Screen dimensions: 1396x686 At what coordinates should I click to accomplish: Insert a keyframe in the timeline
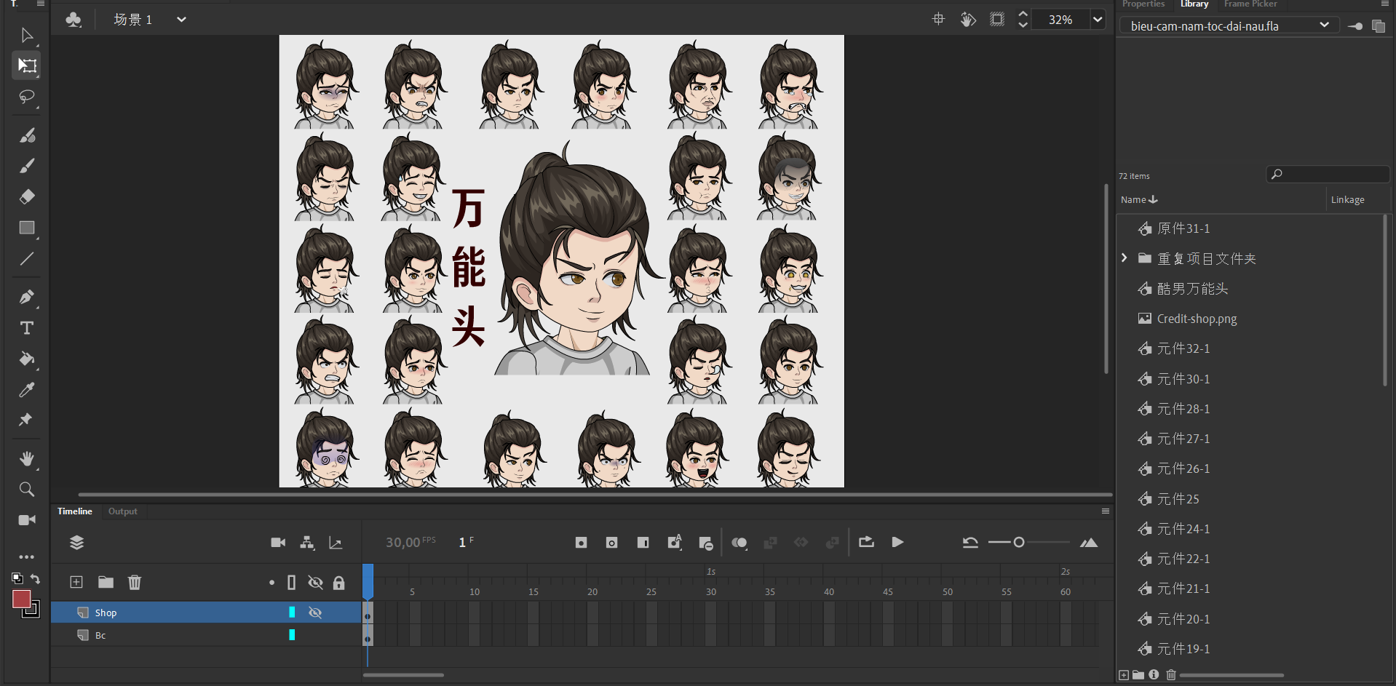coord(581,543)
